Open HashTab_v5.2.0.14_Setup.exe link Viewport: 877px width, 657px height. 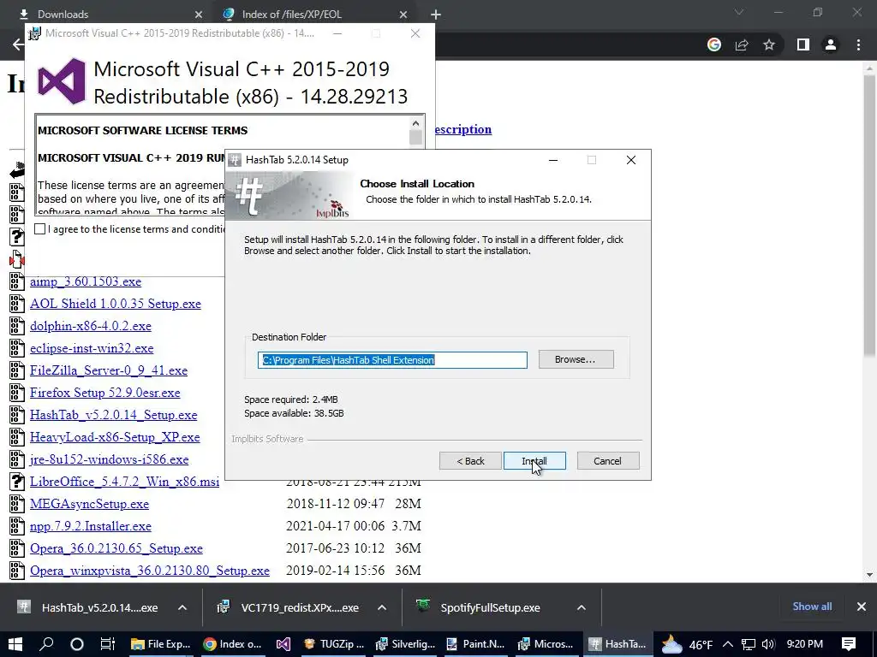coord(114,415)
